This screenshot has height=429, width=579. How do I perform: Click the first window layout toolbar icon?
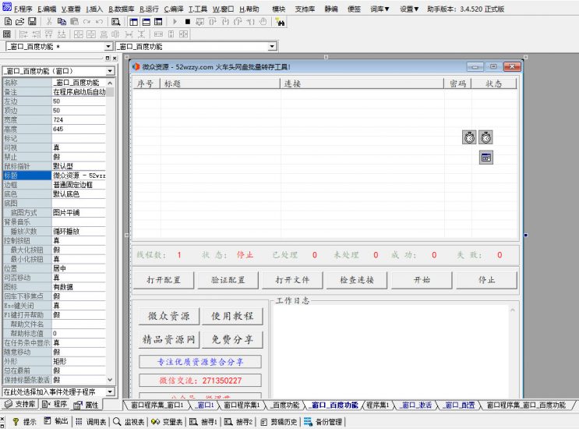point(134,22)
